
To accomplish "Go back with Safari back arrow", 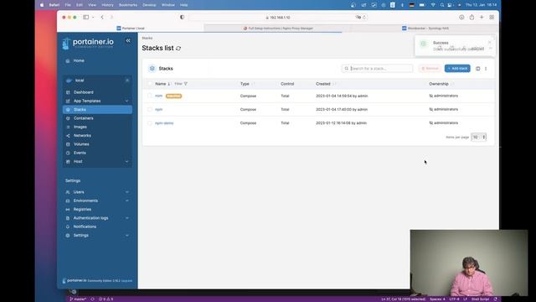I will click(102, 17).
